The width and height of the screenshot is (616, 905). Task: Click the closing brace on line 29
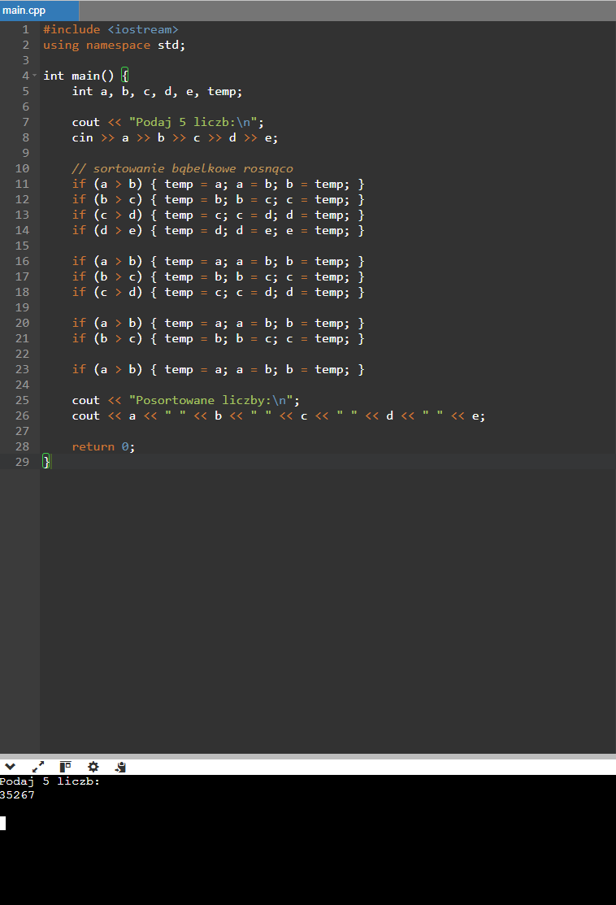(x=46, y=462)
